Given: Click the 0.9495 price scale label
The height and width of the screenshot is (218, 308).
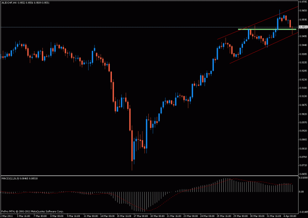Looking at the screenshot, I should [x=304, y=36].
